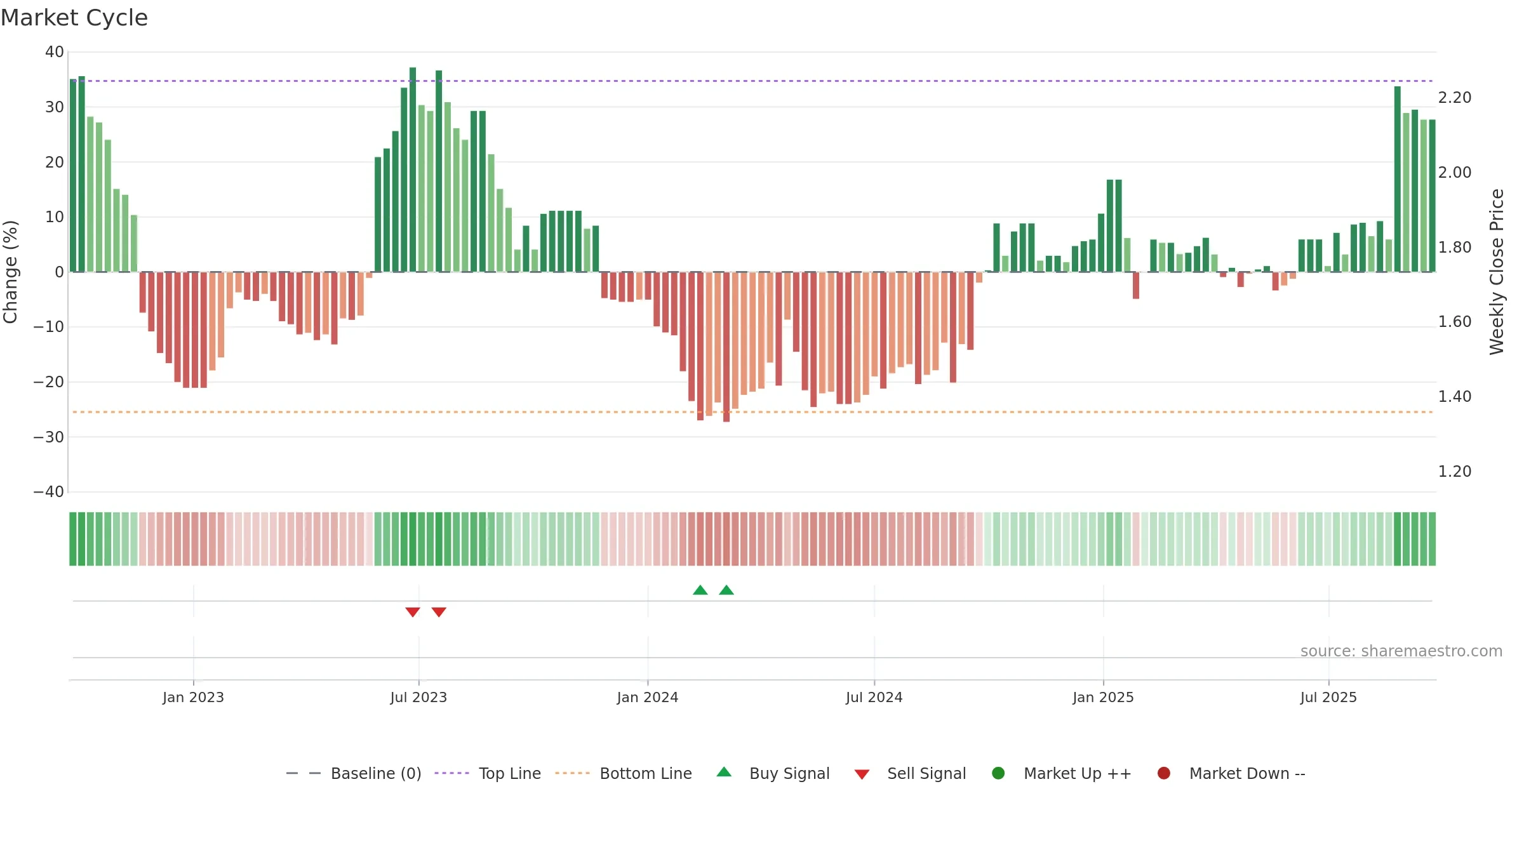Viewport: 1524px width, 857px height.
Task: Select the second red sell signal marker on chart
Action: (x=439, y=612)
